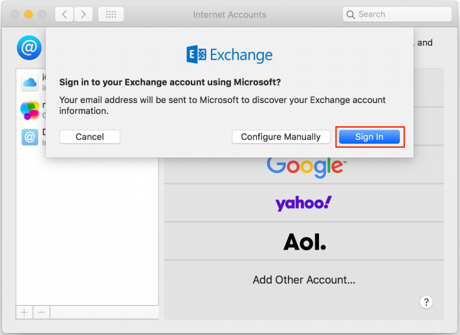Screen dimensions: 460x335
Task: Go forward with the right chevron button
Action: click(83, 14)
